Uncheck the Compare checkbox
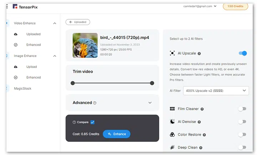The height and width of the screenshot is (155, 257). click(x=92, y=122)
